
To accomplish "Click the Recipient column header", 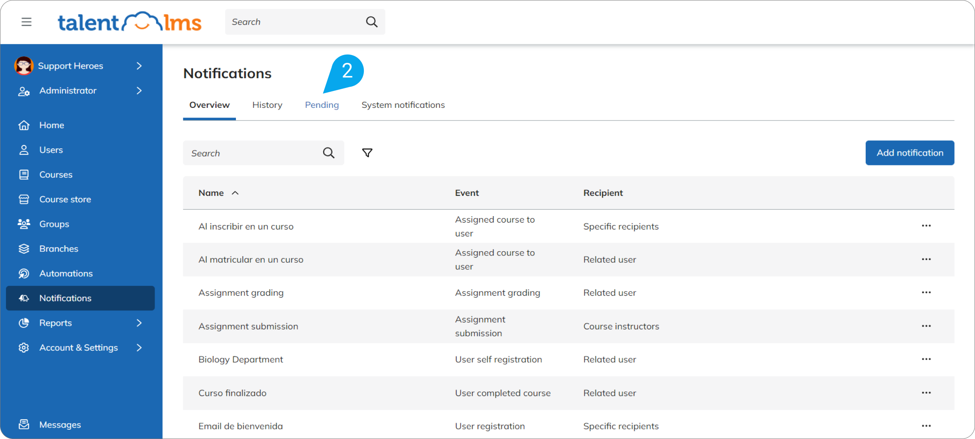I will tap(603, 193).
